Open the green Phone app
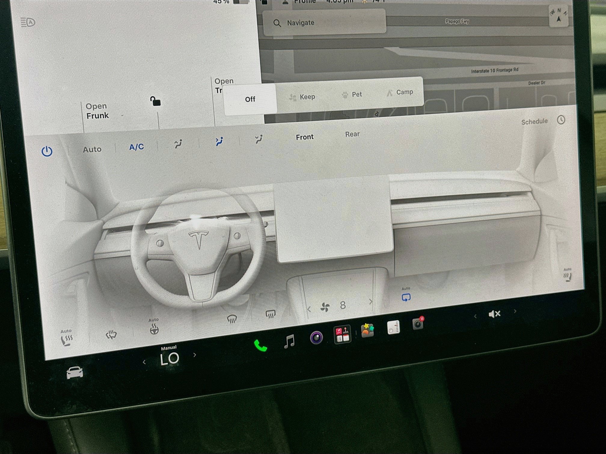 [260, 346]
